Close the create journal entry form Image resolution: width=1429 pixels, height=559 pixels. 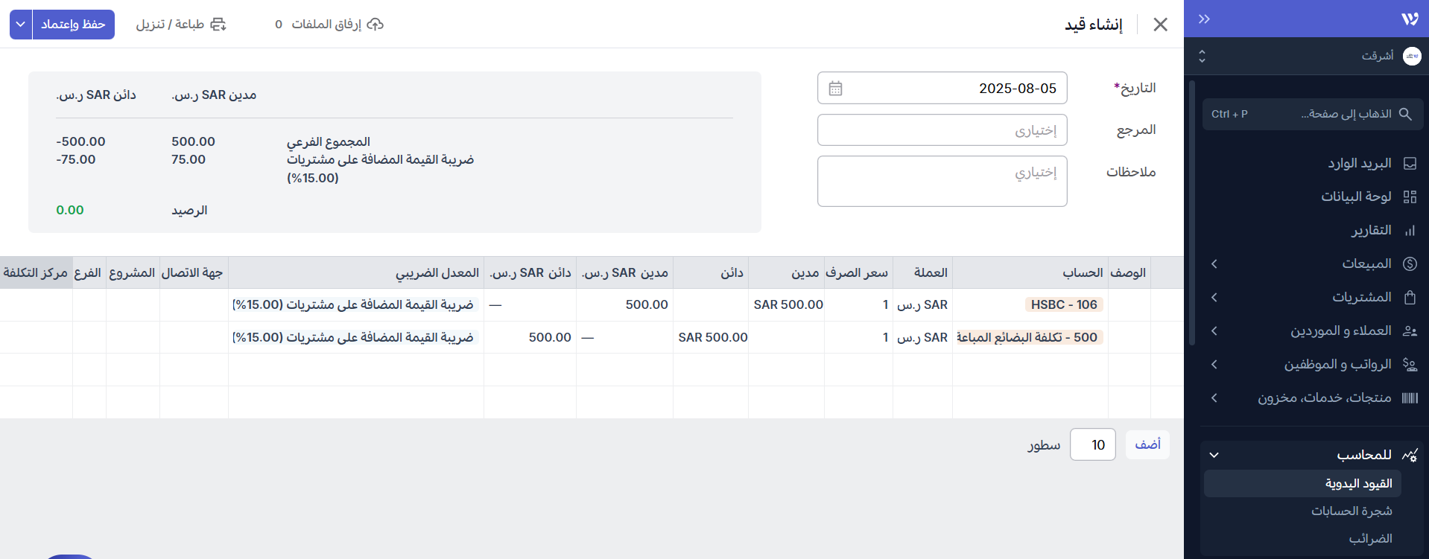tap(1160, 25)
